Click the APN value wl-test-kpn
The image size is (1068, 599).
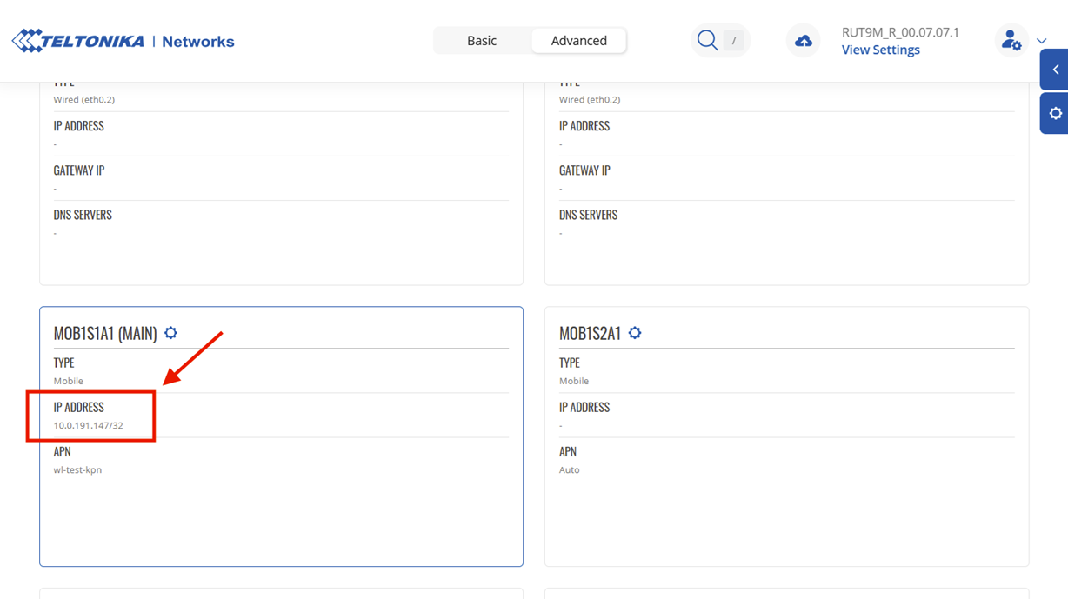coord(77,470)
